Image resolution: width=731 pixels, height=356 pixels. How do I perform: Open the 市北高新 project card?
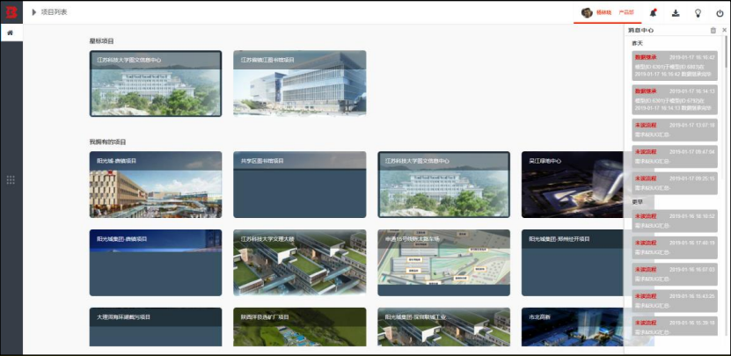pos(573,327)
